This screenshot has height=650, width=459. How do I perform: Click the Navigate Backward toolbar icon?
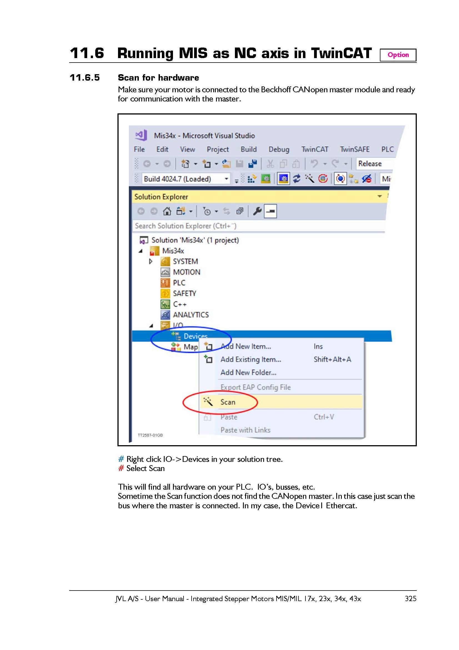[x=147, y=164]
